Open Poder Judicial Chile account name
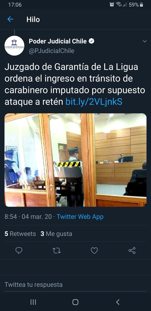The width and height of the screenshot is (151, 311). tap(58, 41)
